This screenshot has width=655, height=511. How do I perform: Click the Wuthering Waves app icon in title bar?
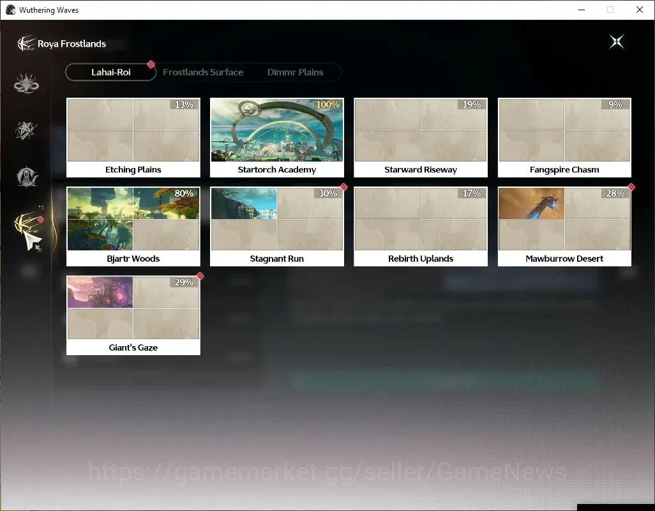[x=10, y=10]
